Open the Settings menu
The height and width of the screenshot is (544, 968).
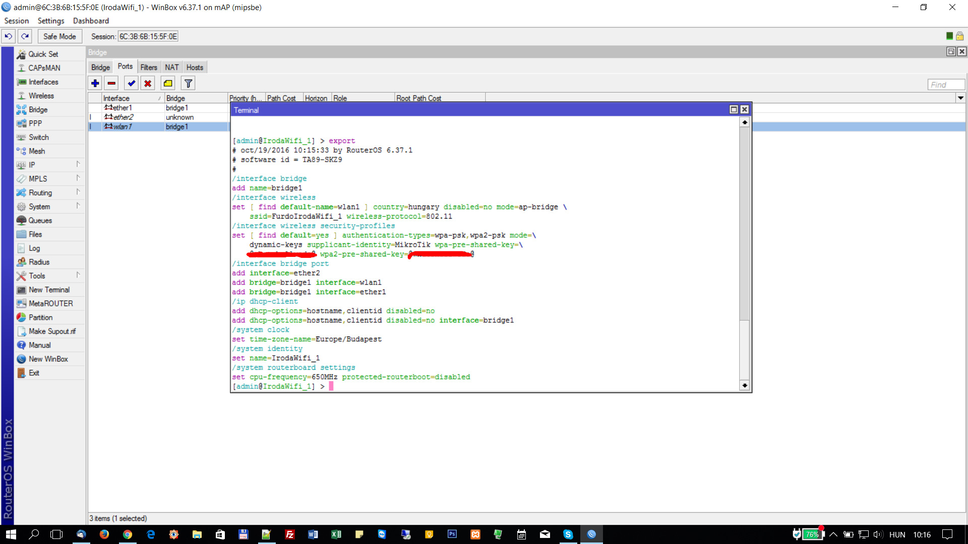pyautogui.click(x=51, y=21)
